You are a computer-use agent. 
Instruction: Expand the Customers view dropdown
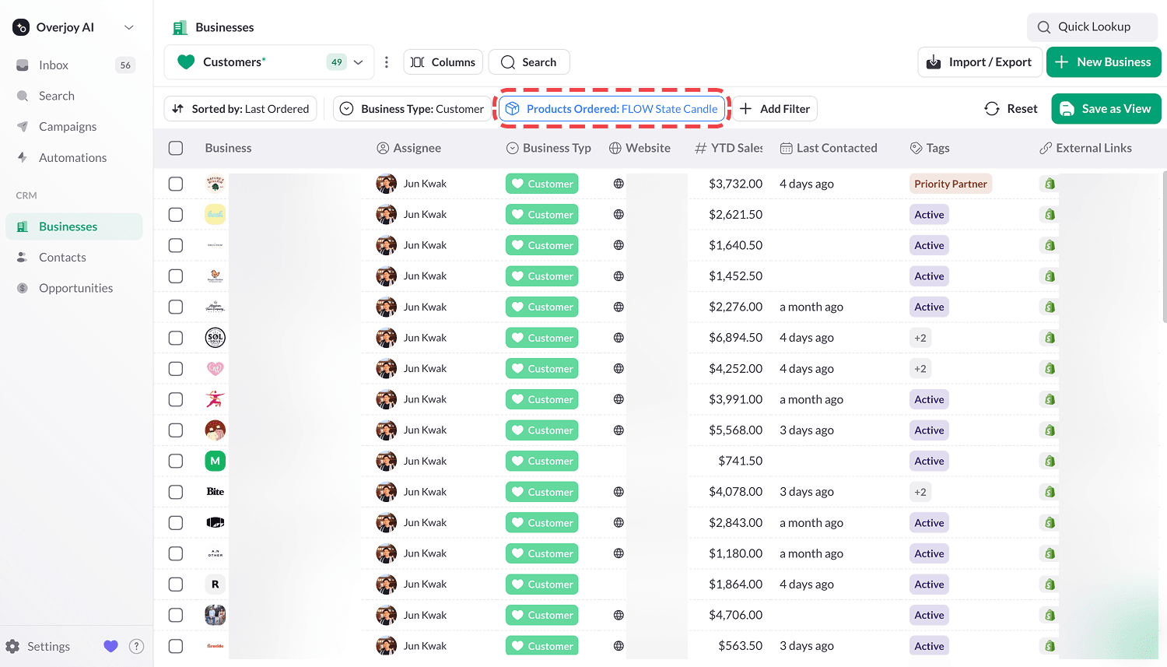[358, 62]
